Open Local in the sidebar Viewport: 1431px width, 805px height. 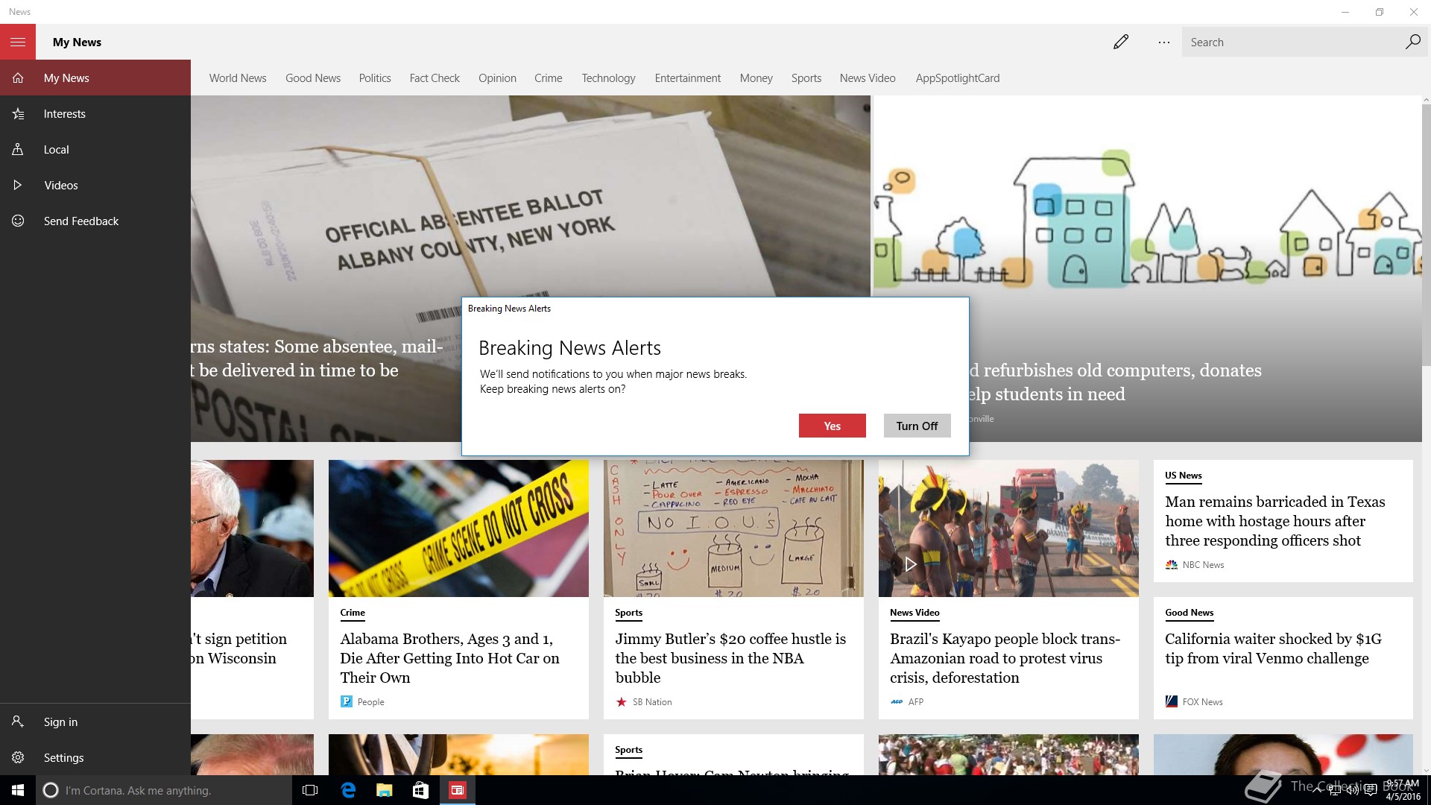click(x=95, y=149)
